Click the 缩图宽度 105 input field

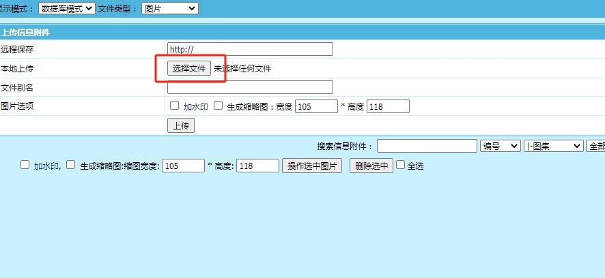point(183,166)
